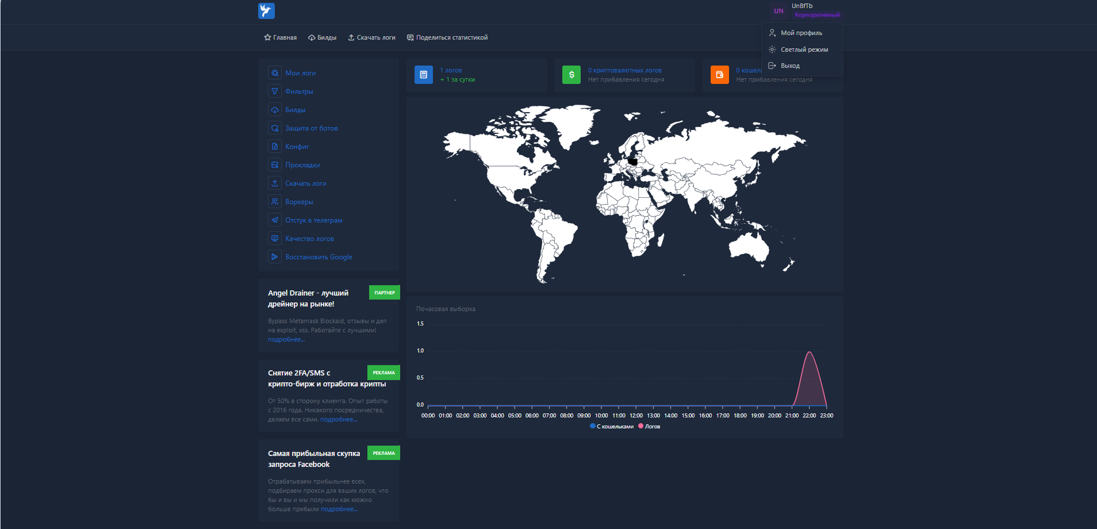The width and height of the screenshot is (1097, 529).
Task: Open подробнее link under Angel Drainer ad
Action: click(286, 340)
